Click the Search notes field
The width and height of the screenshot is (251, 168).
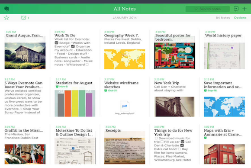208,9
